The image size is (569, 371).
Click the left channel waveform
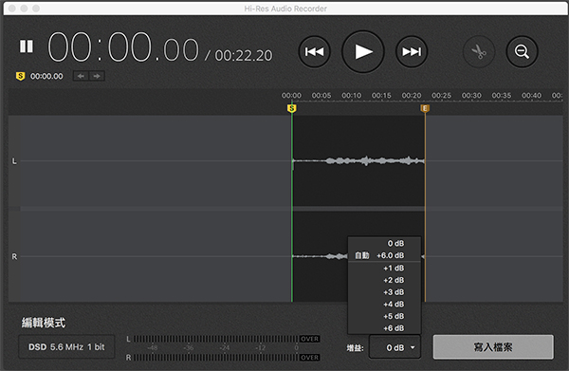(358, 160)
